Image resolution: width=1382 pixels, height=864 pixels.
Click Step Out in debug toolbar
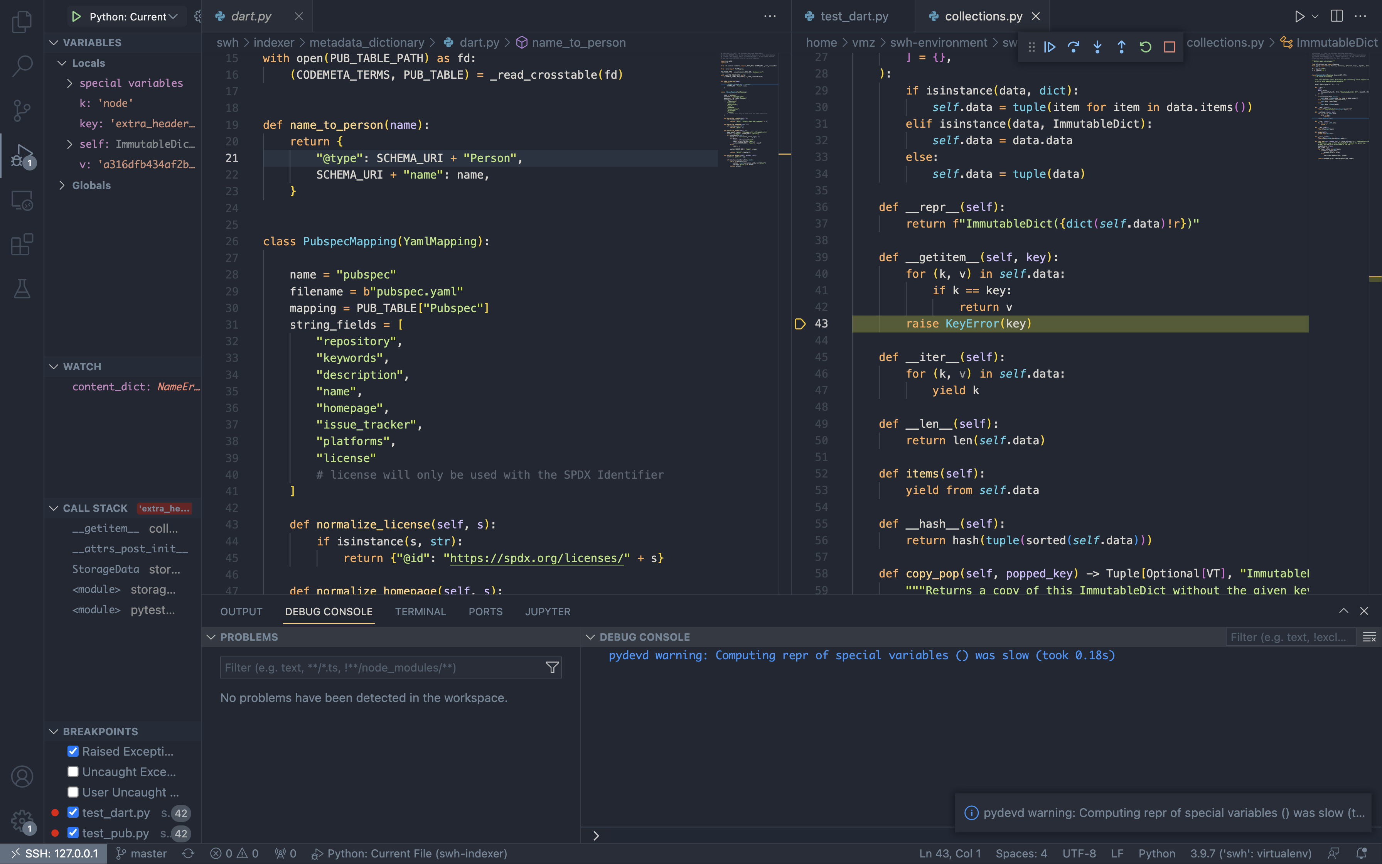click(1122, 47)
